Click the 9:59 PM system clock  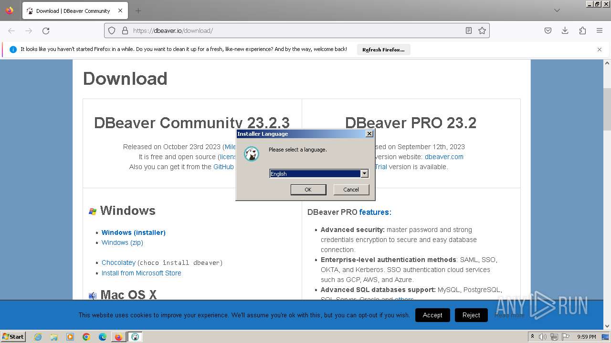[587, 337]
